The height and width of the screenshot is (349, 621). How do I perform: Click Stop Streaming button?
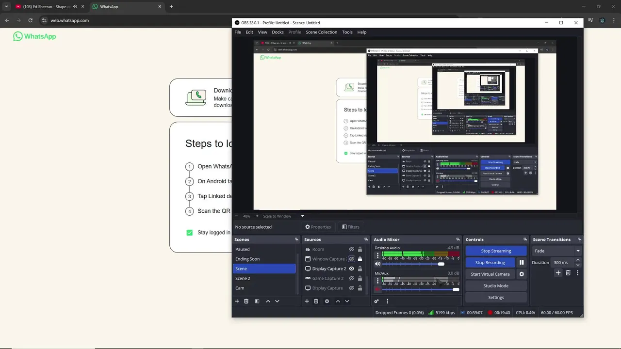click(x=496, y=251)
